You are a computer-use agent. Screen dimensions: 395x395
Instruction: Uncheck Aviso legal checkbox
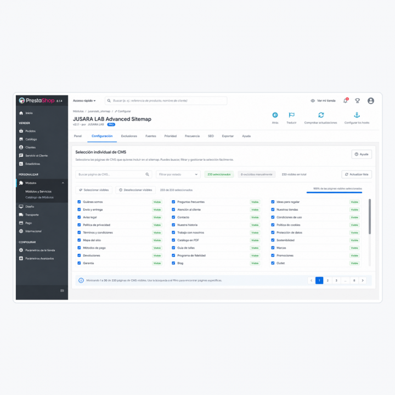pyautogui.click(x=79, y=217)
